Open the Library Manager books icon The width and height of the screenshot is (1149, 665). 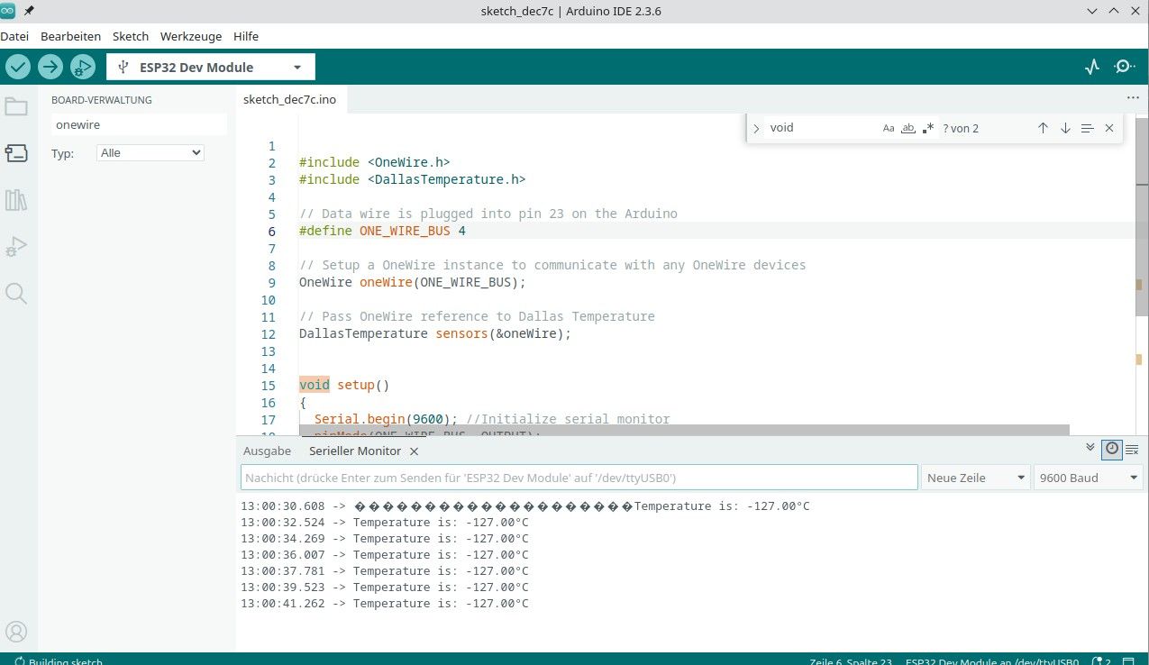(16, 200)
